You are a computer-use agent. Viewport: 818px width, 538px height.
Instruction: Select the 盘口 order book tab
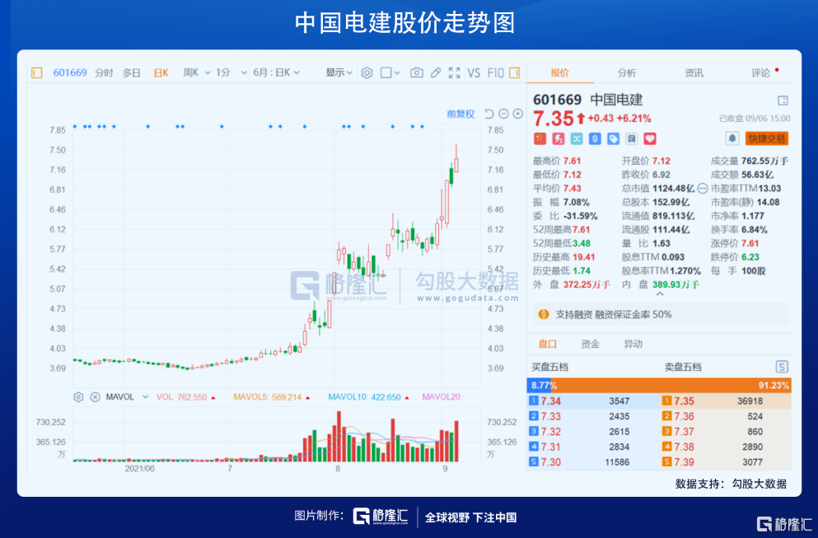click(x=547, y=344)
